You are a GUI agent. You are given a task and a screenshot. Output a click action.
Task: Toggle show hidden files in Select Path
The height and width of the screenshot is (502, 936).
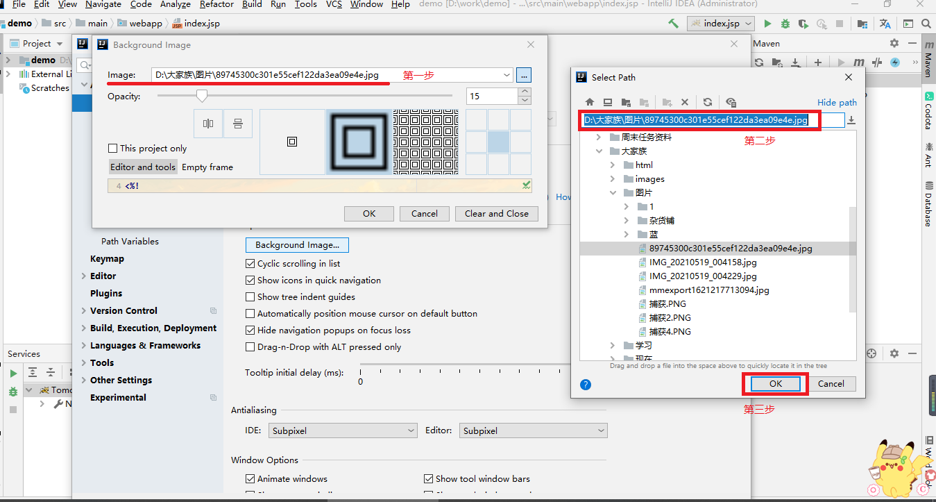coord(731,102)
